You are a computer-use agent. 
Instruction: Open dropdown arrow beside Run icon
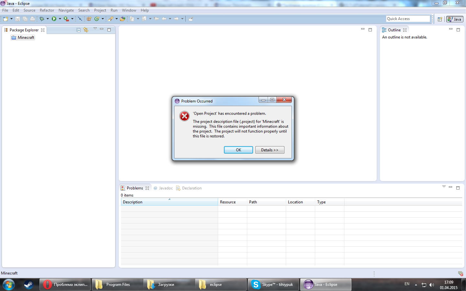(x=60, y=19)
